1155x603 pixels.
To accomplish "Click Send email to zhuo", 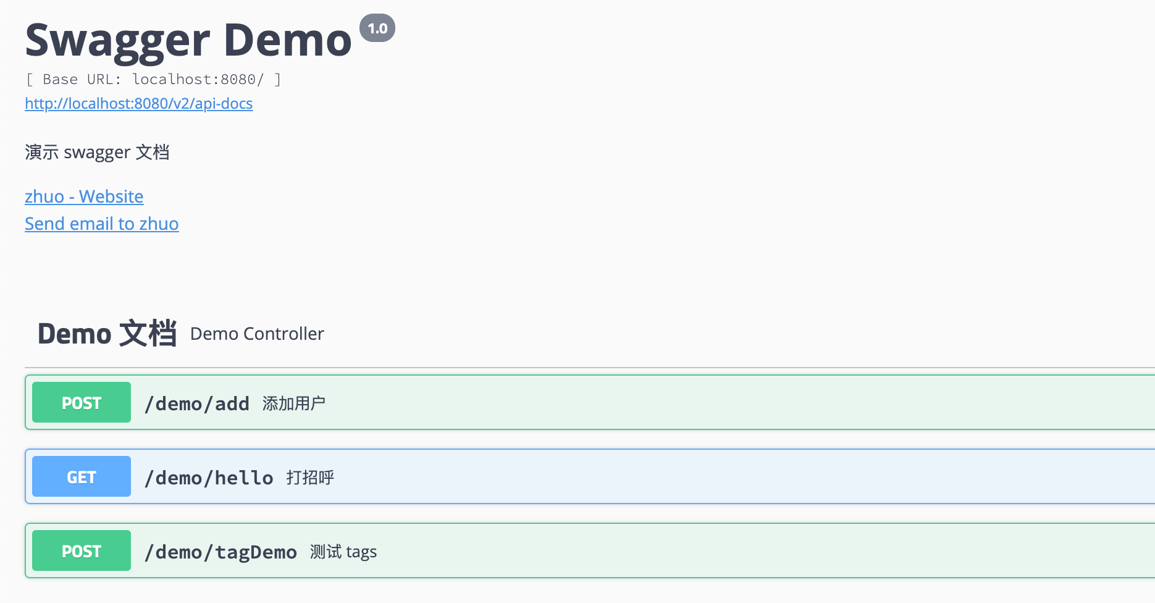I will tap(102, 224).
